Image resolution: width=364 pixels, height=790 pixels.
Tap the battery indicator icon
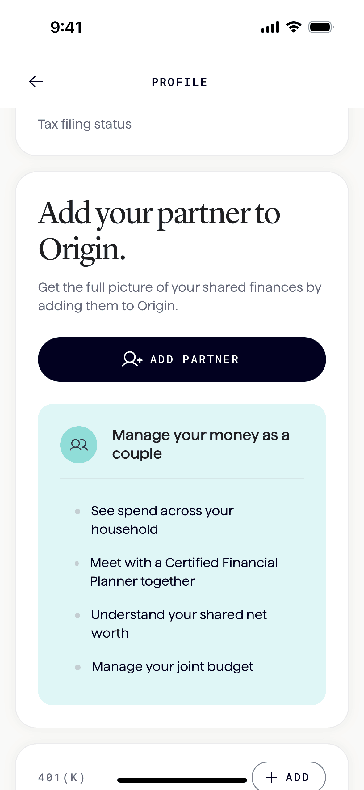tap(321, 27)
